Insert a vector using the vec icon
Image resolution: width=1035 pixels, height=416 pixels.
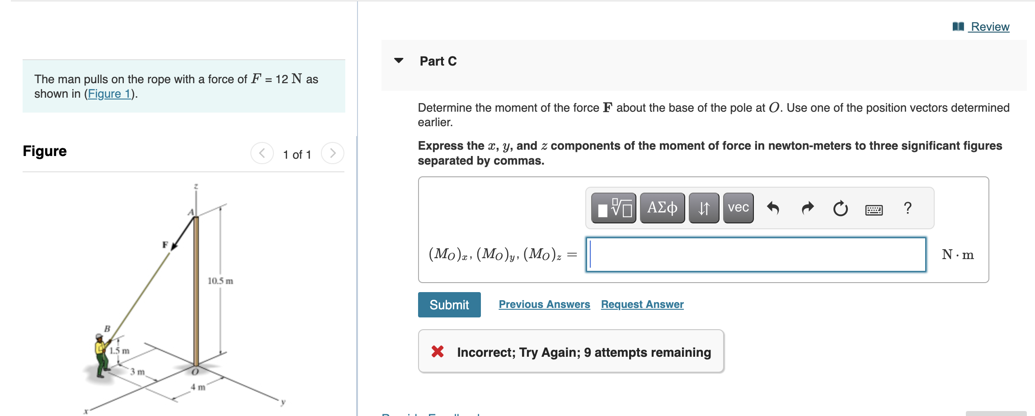tap(737, 208)
